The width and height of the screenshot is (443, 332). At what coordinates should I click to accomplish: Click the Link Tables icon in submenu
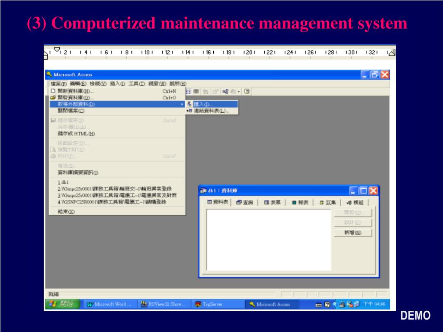tap(189, 111)
